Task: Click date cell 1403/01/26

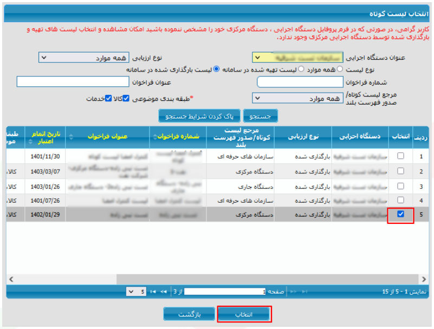Action: pos(45,186)
